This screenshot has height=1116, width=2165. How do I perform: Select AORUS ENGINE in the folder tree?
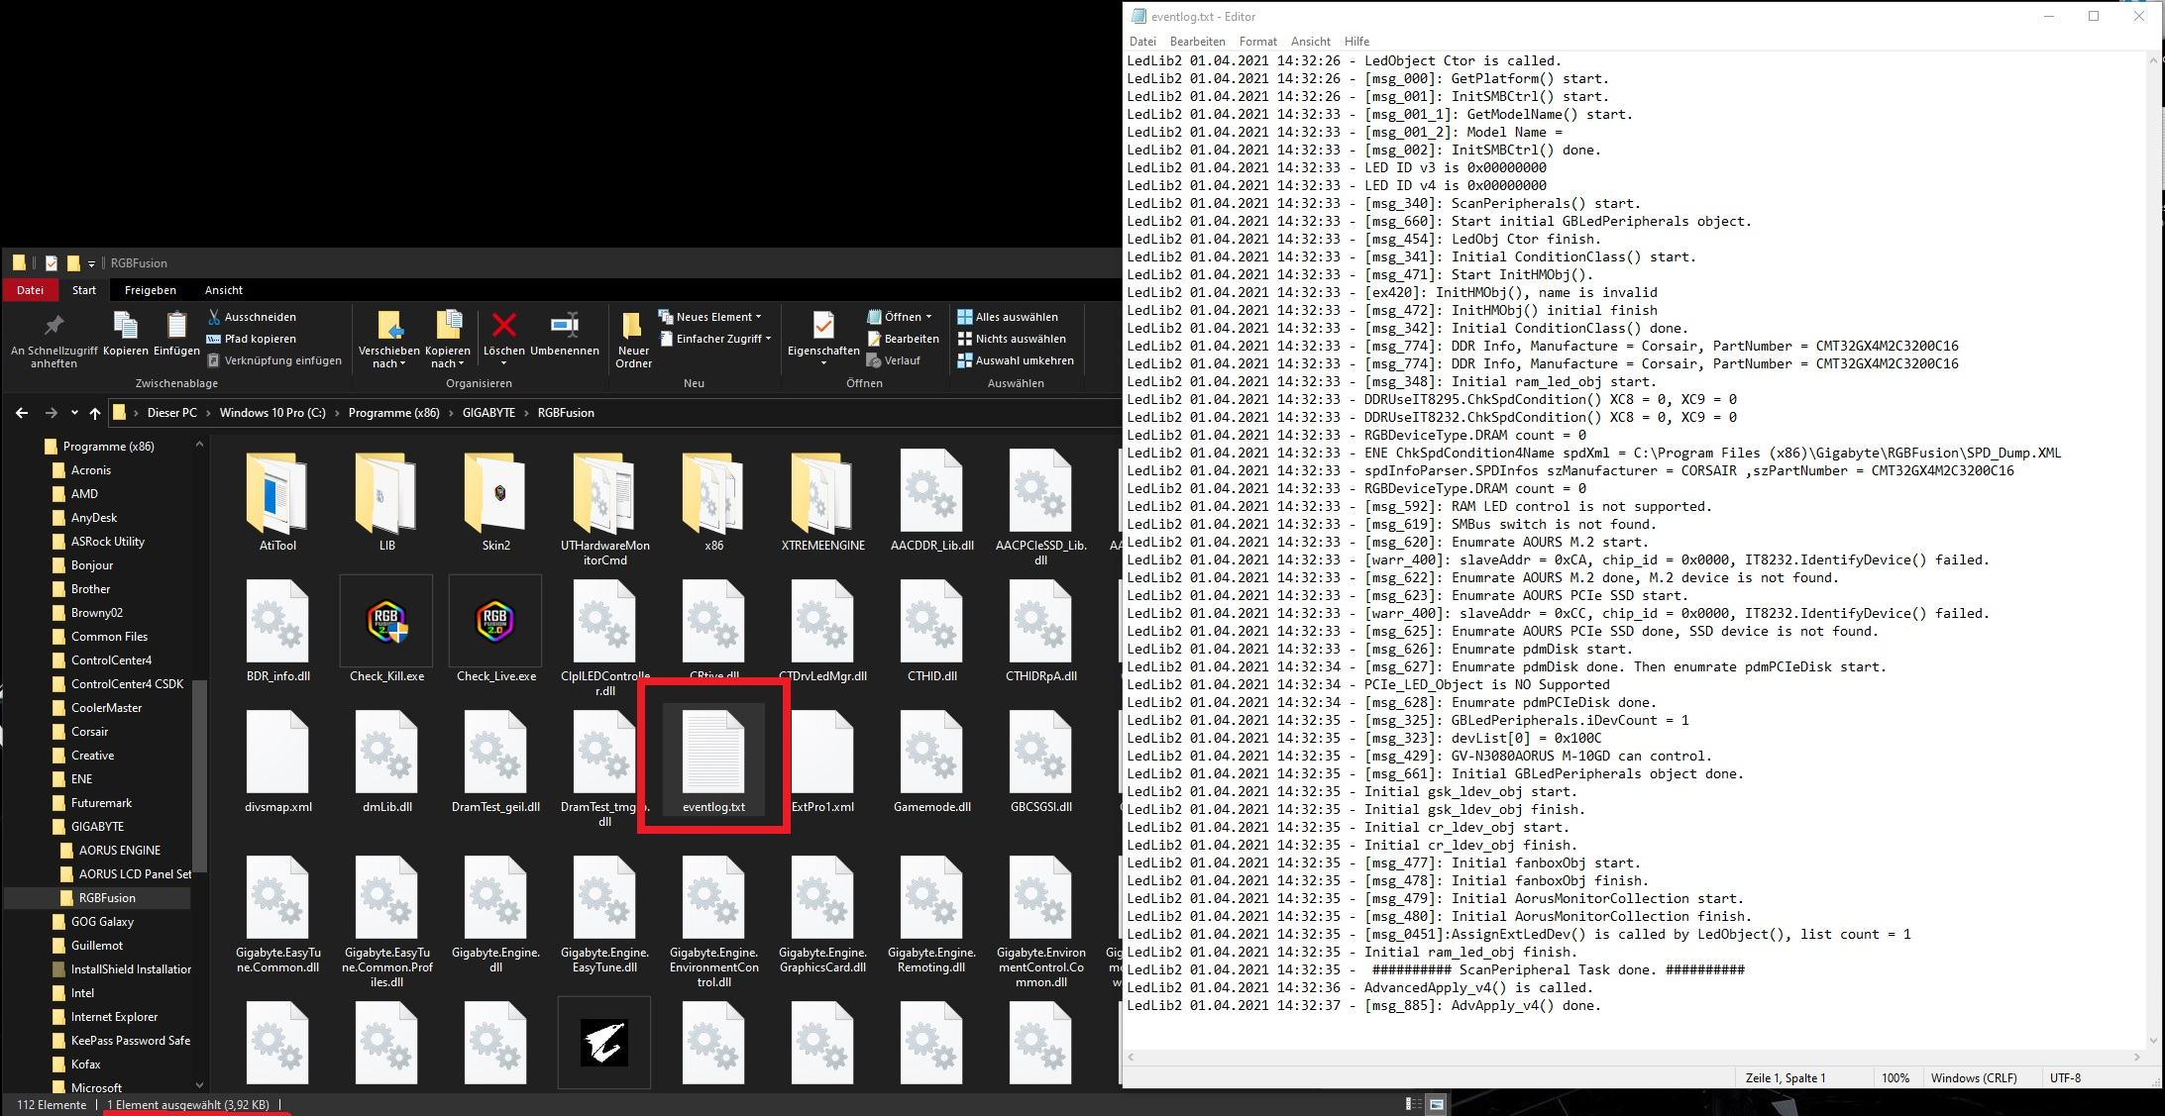coord(119,851)
